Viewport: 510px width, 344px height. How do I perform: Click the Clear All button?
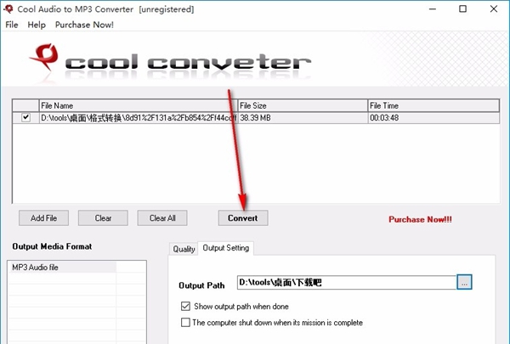[162, 217]
